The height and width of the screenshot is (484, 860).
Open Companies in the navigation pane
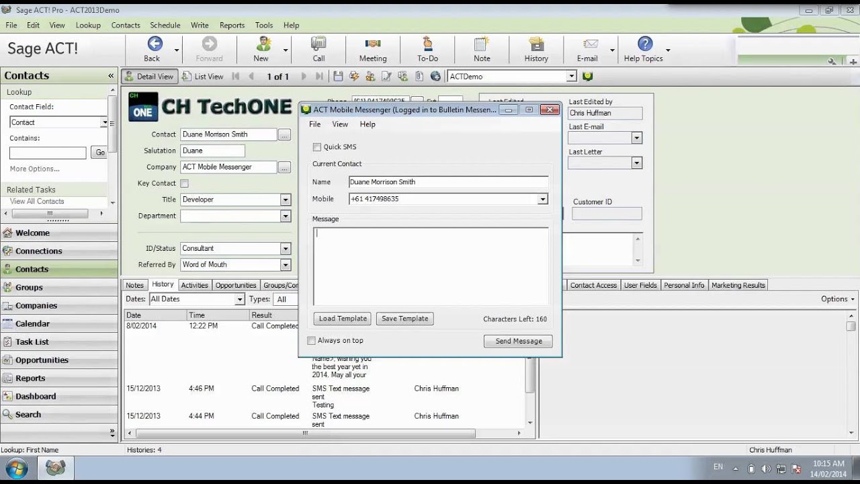point(59,305)
